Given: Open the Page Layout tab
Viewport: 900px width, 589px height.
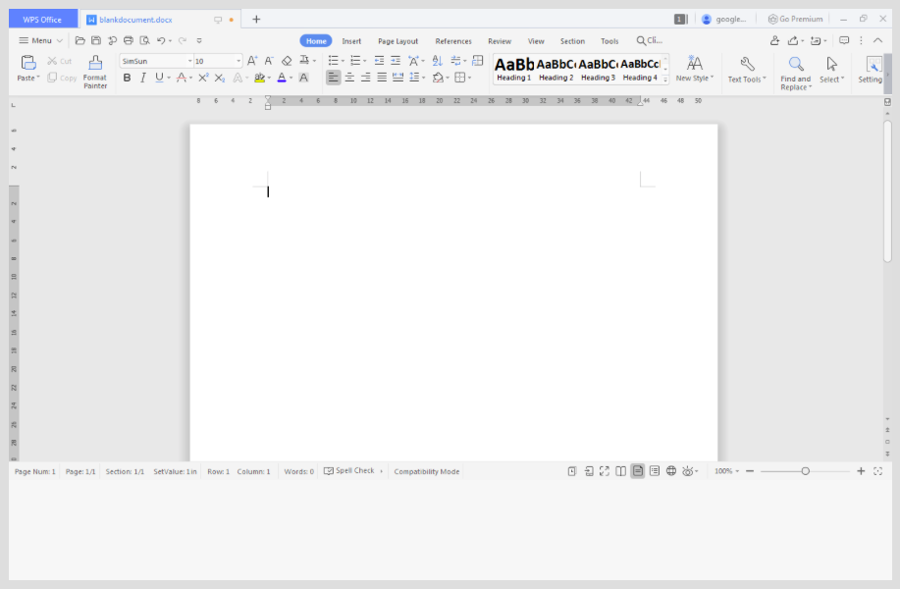Looking at the screenshot, I should pyautogui.click(x=397, y=41).
